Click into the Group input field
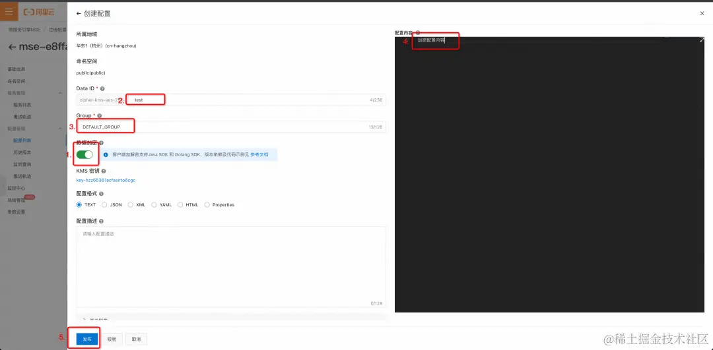Screen dimensions: 713x350 [x=231, y=127]
